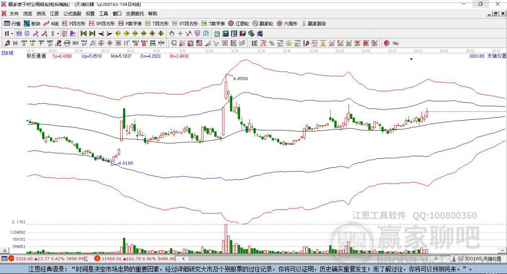Click the red target circle icon
507x274 pixels.
click(101, 43)
